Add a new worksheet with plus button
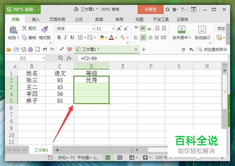Screen dimensions: 235x166 pyautogui.click(x=57, y=150)
